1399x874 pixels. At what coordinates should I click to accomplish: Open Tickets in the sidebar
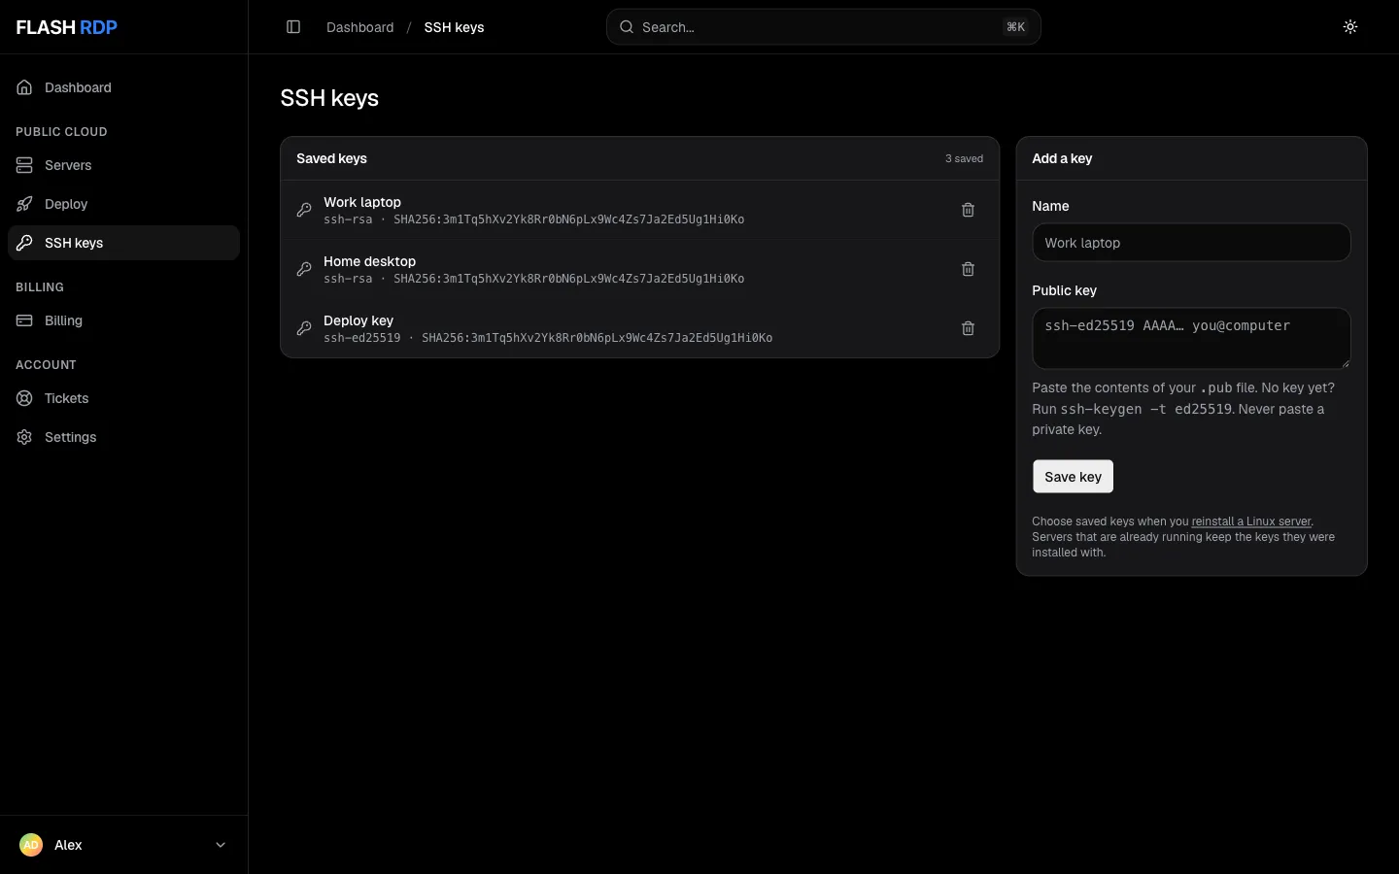point(123,398)
